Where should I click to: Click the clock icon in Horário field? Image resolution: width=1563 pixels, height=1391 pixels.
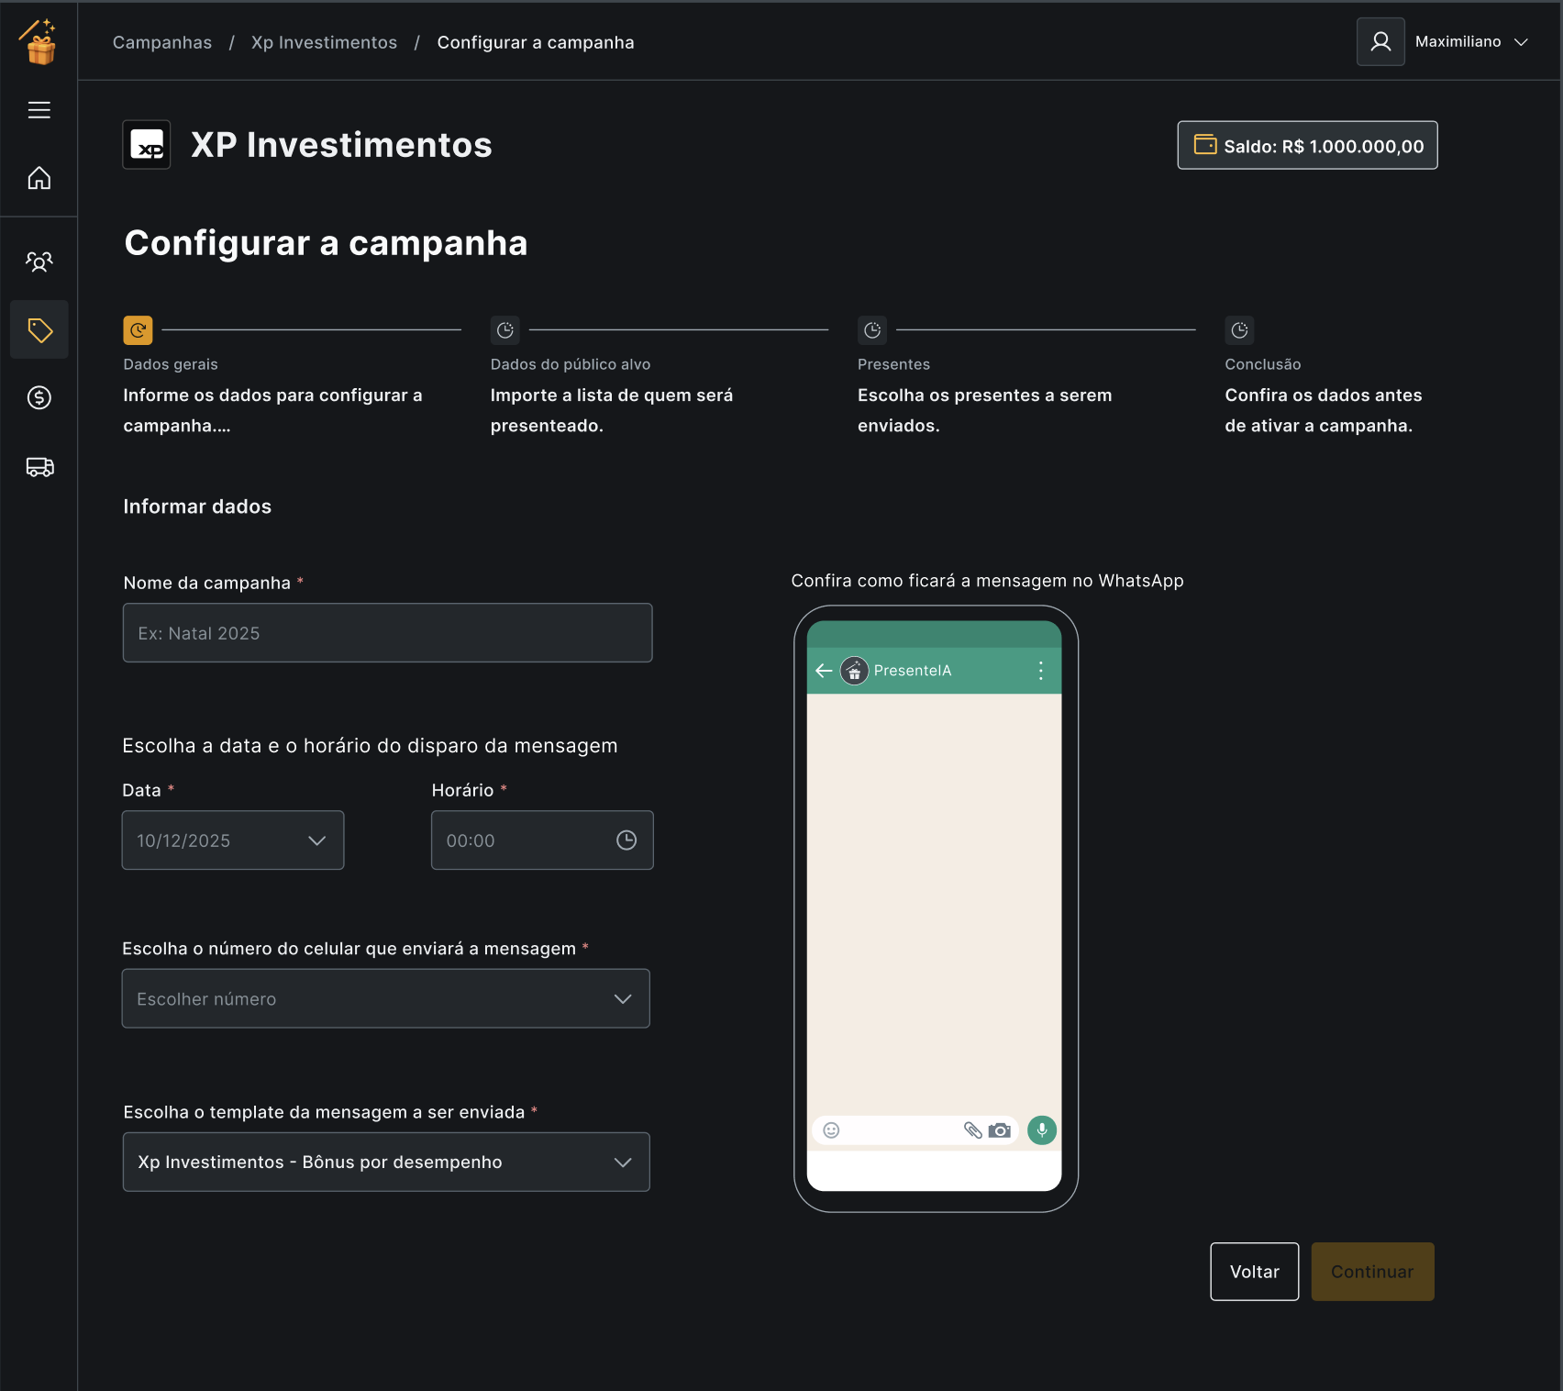(626, 840)
